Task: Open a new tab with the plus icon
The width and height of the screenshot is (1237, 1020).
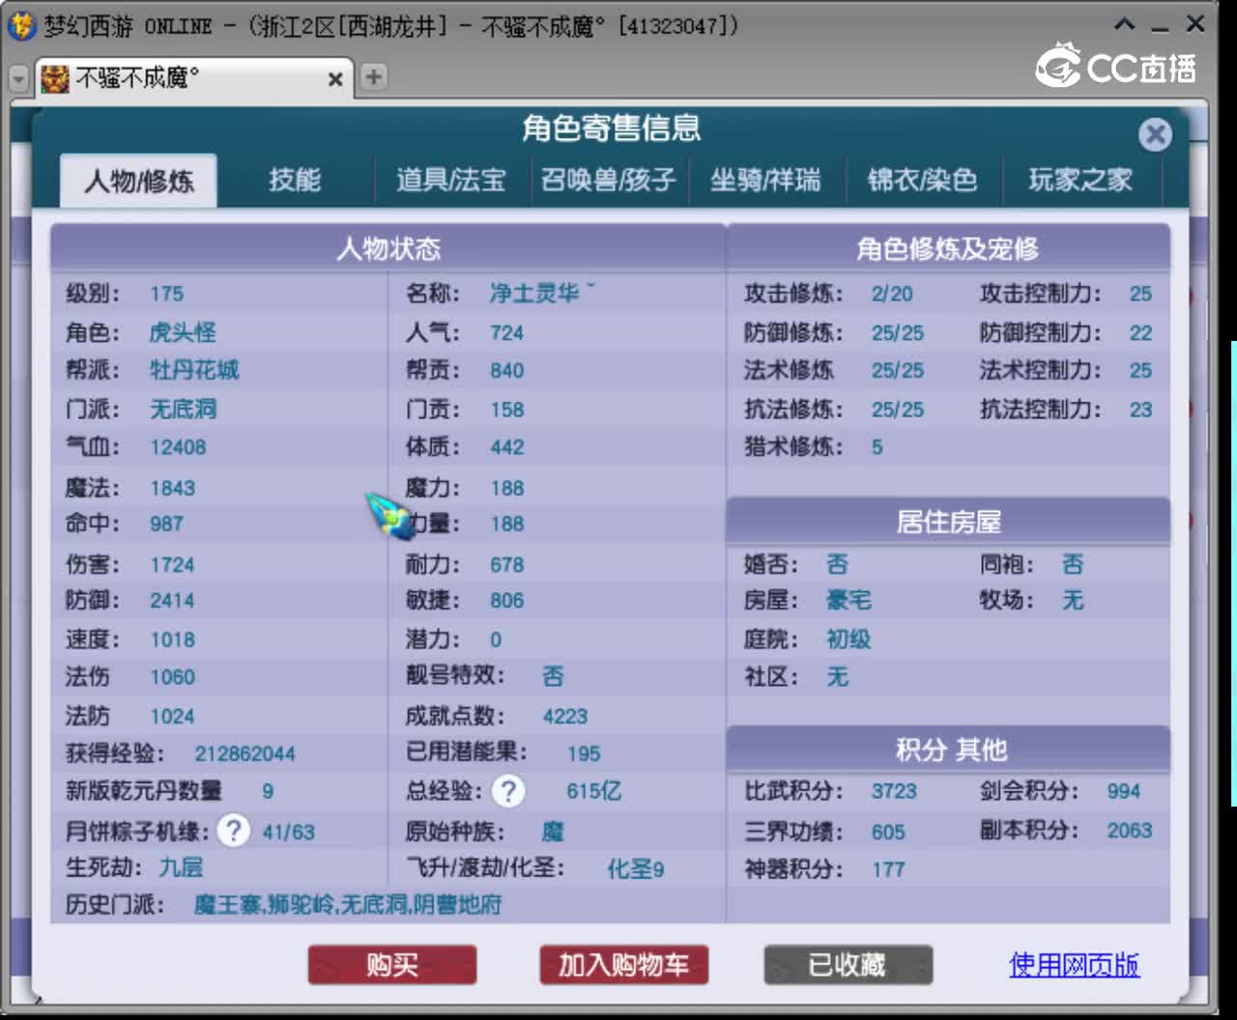Action: 373,77
